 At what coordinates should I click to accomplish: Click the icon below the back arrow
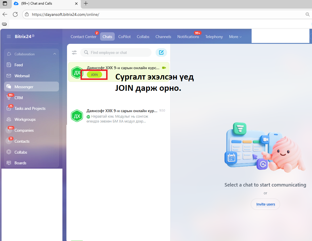point(4,24)
